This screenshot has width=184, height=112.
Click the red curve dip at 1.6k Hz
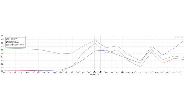(140, 67)
